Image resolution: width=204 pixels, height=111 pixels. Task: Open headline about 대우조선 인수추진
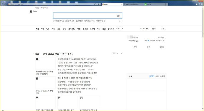77,59
